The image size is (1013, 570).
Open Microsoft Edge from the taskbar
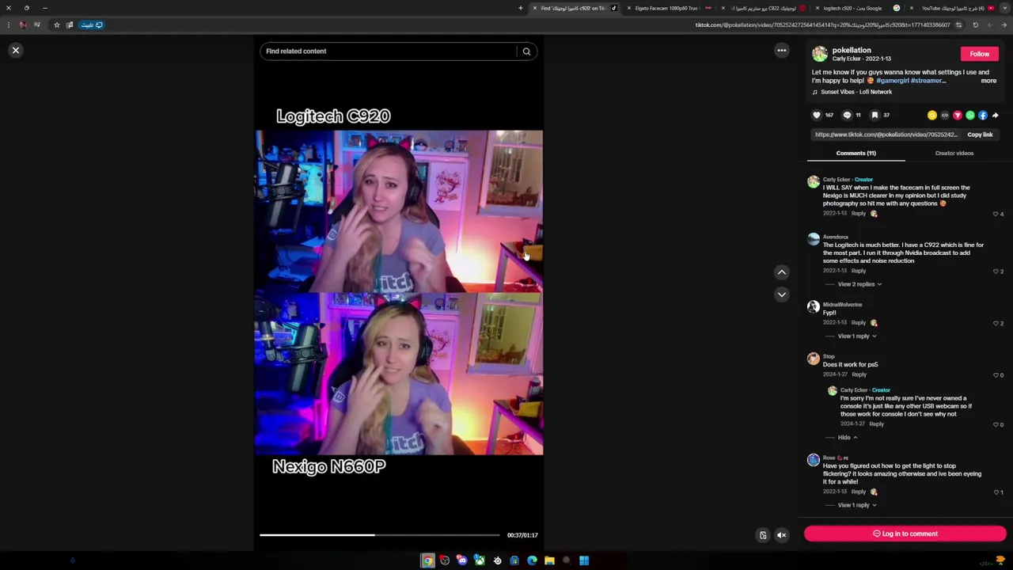pos(532,560)
